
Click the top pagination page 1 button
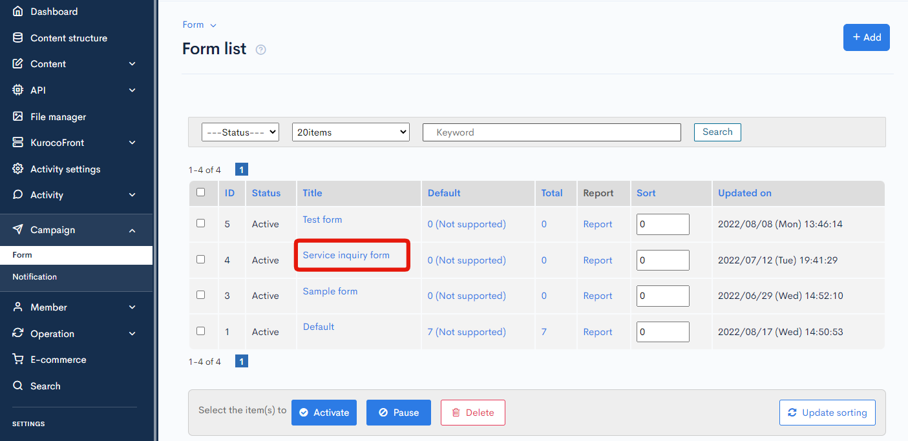[x=242, y=170]
